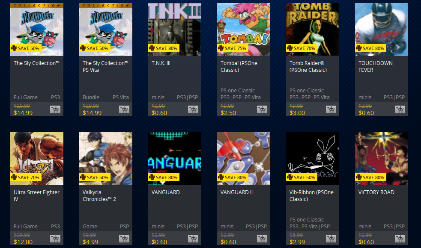421x248 pixels.
Task: Add Vib-Ribbon PSOne Classic to cart
Action: 331,239
